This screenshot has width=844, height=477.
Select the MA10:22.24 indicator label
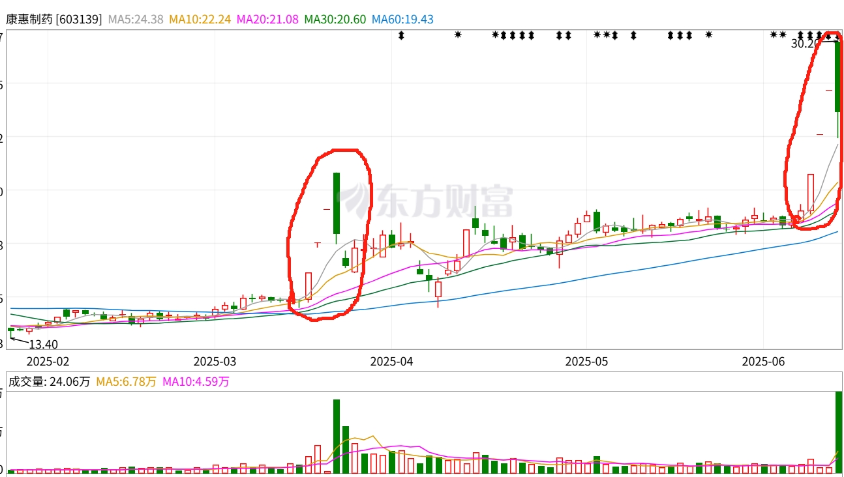coord(200,19)
